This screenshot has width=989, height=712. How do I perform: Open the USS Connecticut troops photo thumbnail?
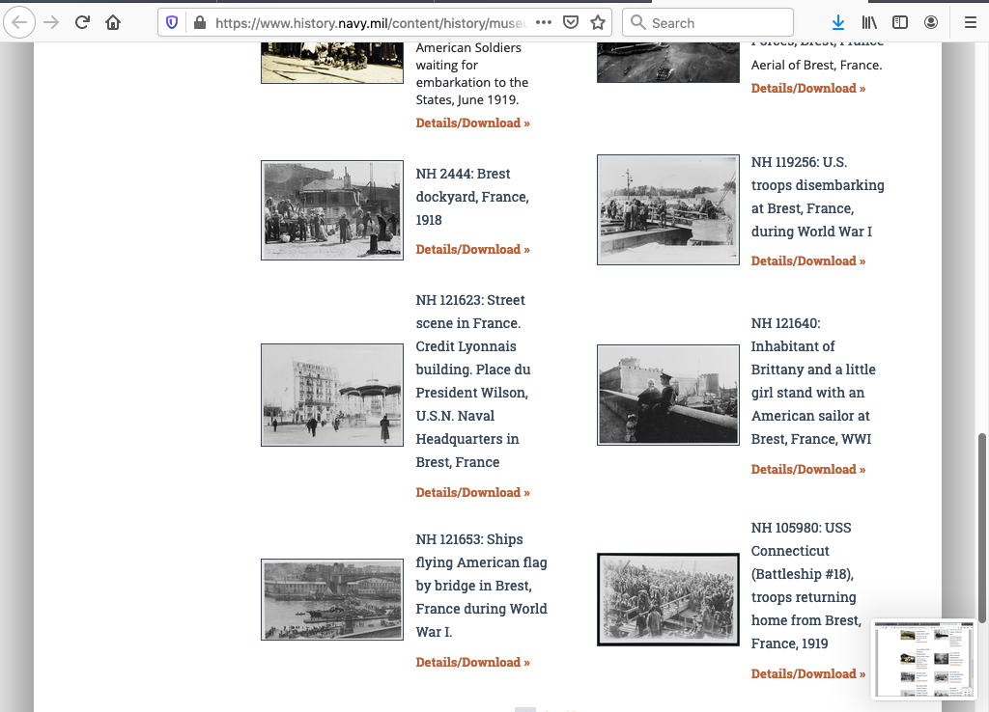tap(667, 599)
